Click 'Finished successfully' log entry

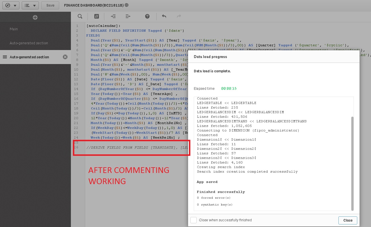coord(221,192)
